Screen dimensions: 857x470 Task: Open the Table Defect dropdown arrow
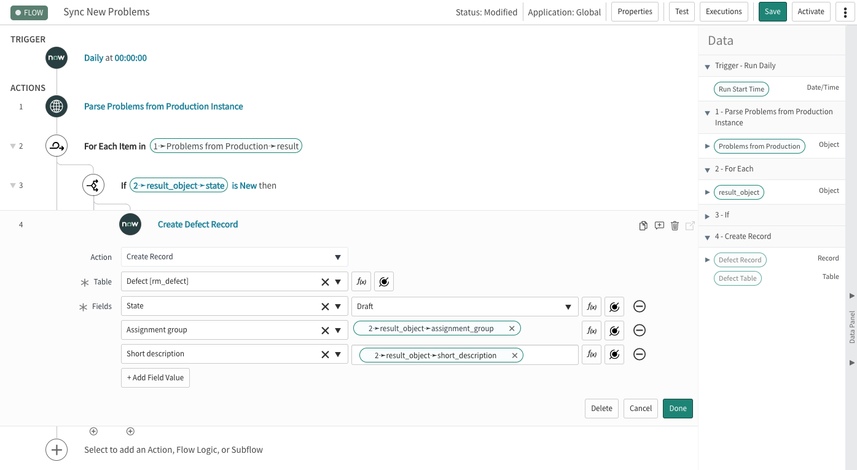click(338, 282)
